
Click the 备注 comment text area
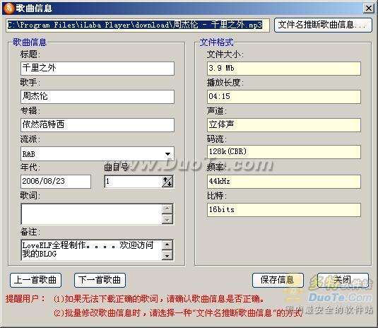pyautogui.click(x=92, y=250)
